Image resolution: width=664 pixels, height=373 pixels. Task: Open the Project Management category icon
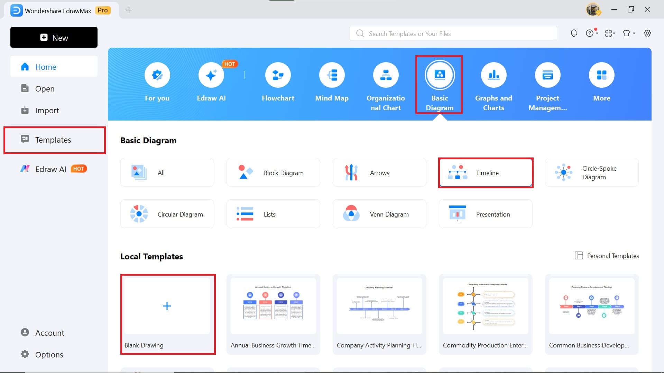pyautogui.click(x=547, y=75)
